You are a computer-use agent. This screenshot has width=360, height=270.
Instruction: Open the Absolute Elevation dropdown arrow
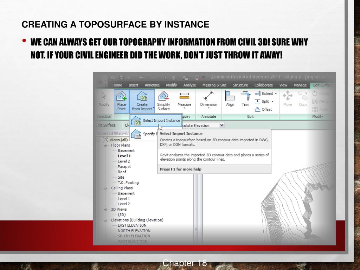[x=221, y=126]
